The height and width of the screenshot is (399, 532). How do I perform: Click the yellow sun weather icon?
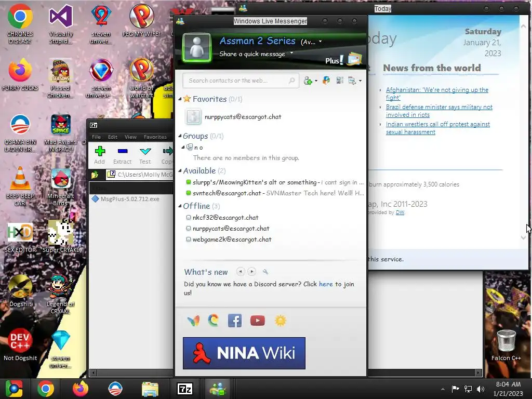point(281,321)
